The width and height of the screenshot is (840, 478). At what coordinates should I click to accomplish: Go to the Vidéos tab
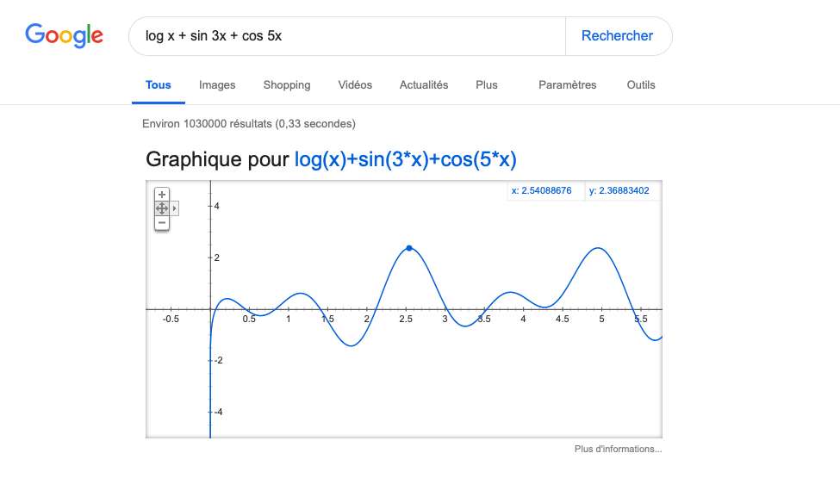(x=355, y=85)
